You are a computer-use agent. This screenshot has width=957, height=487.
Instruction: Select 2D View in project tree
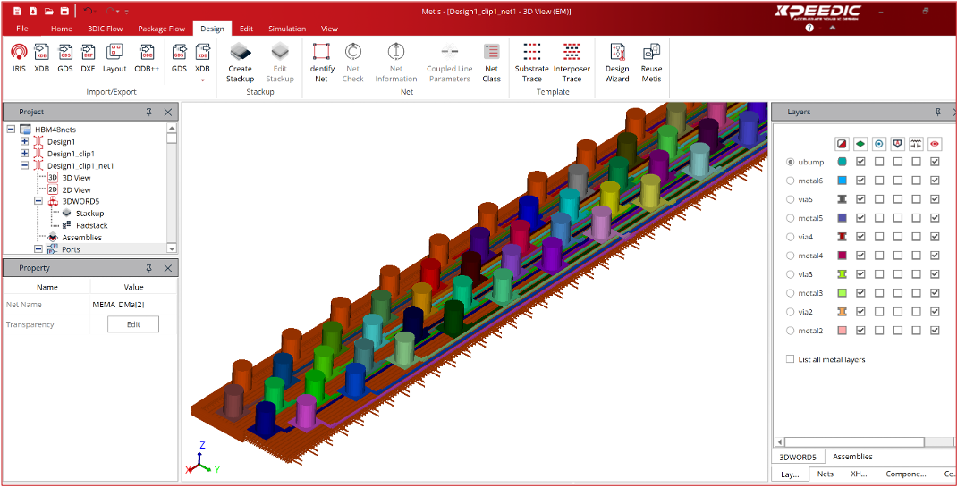pos(75,189)
